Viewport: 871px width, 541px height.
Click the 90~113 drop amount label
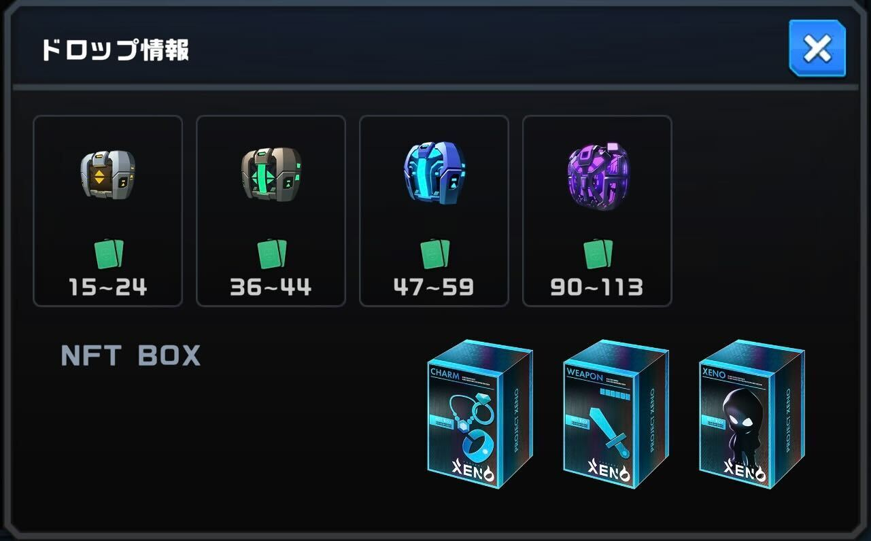(597, 287)
